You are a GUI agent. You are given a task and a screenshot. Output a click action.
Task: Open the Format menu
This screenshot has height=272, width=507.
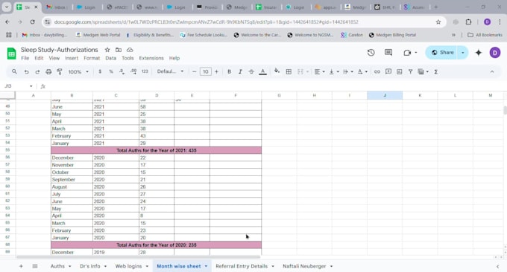tap(92, 58)
